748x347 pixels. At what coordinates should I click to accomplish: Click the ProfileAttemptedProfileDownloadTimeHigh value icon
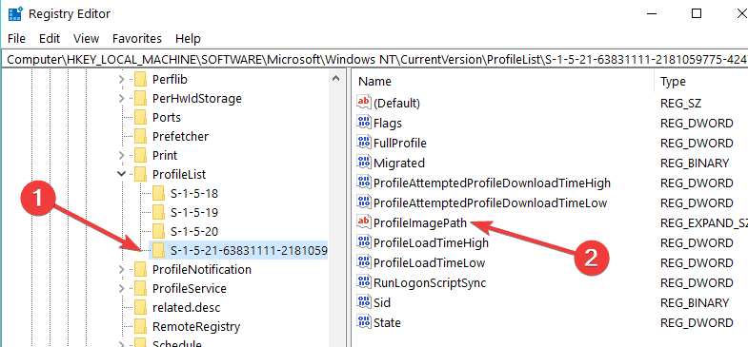click(x=364, y=183)
